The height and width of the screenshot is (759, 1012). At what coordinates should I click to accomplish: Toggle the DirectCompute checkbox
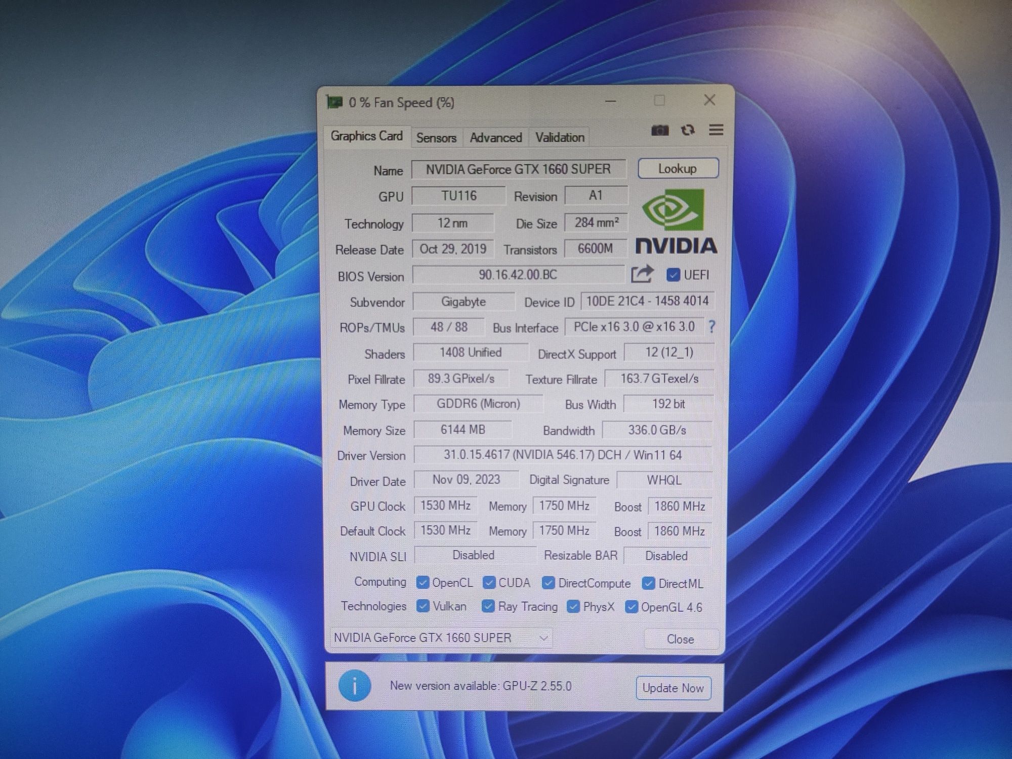(x=548, y=583)
